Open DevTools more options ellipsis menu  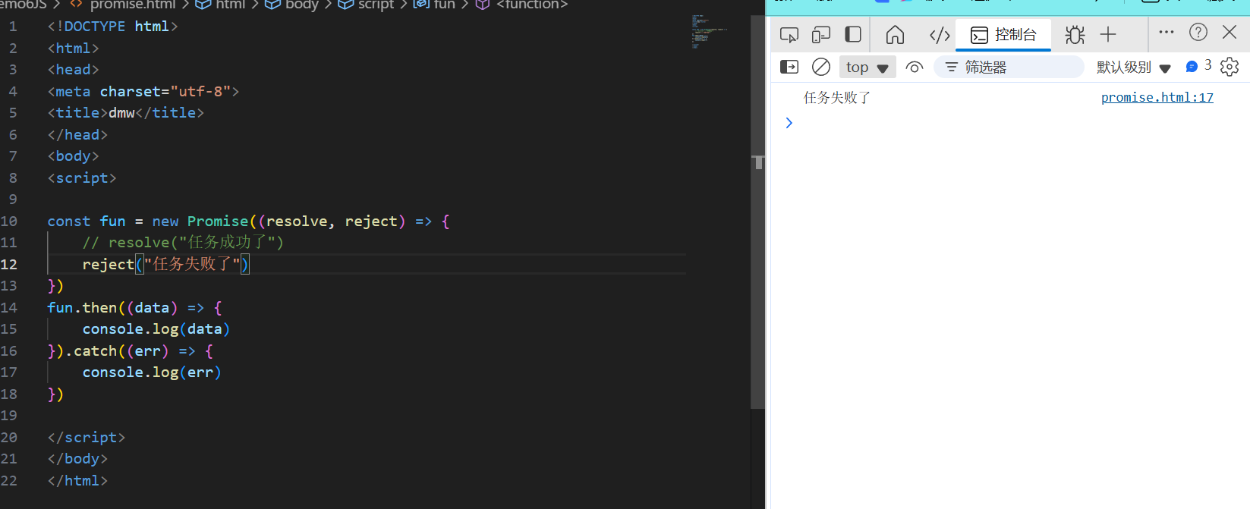1167,32
